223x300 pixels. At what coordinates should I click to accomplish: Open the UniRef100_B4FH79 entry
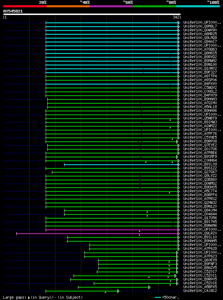pos(200,95)
